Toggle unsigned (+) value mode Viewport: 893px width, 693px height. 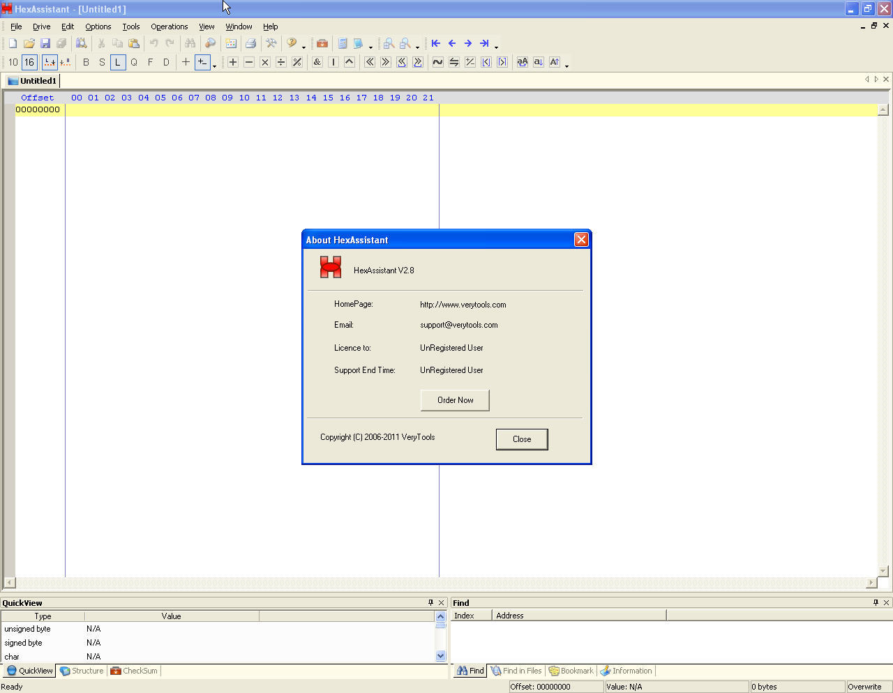186,62
